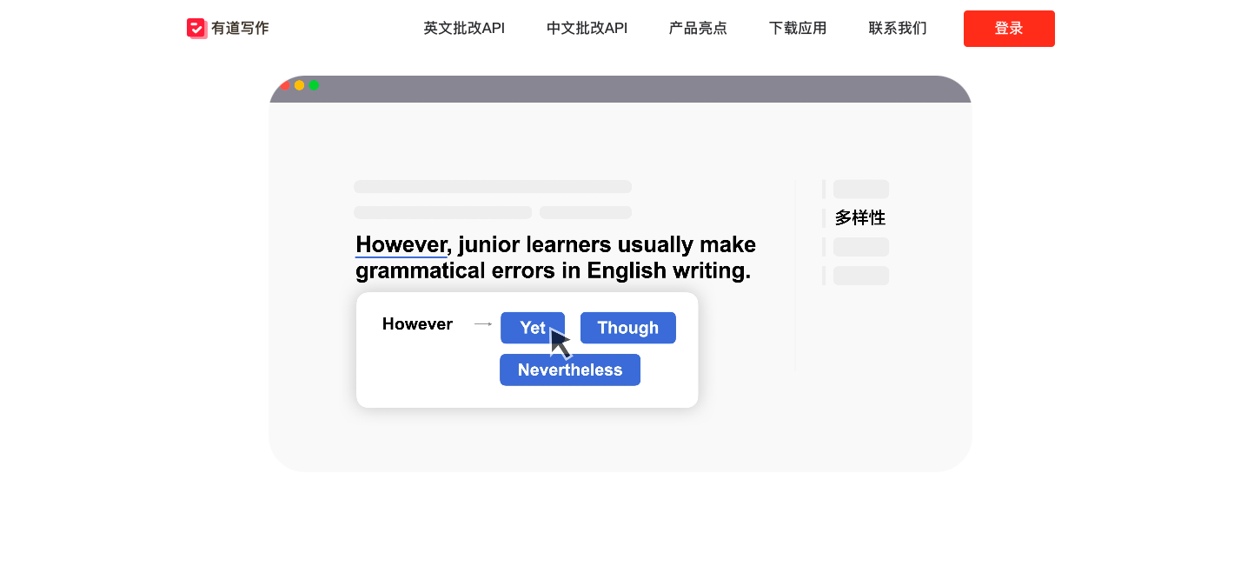Click the gray sidebar placeholder above 多样性
Image resolution: width=1234 pixels, height=573 pixels.
[x=860, y=190]
